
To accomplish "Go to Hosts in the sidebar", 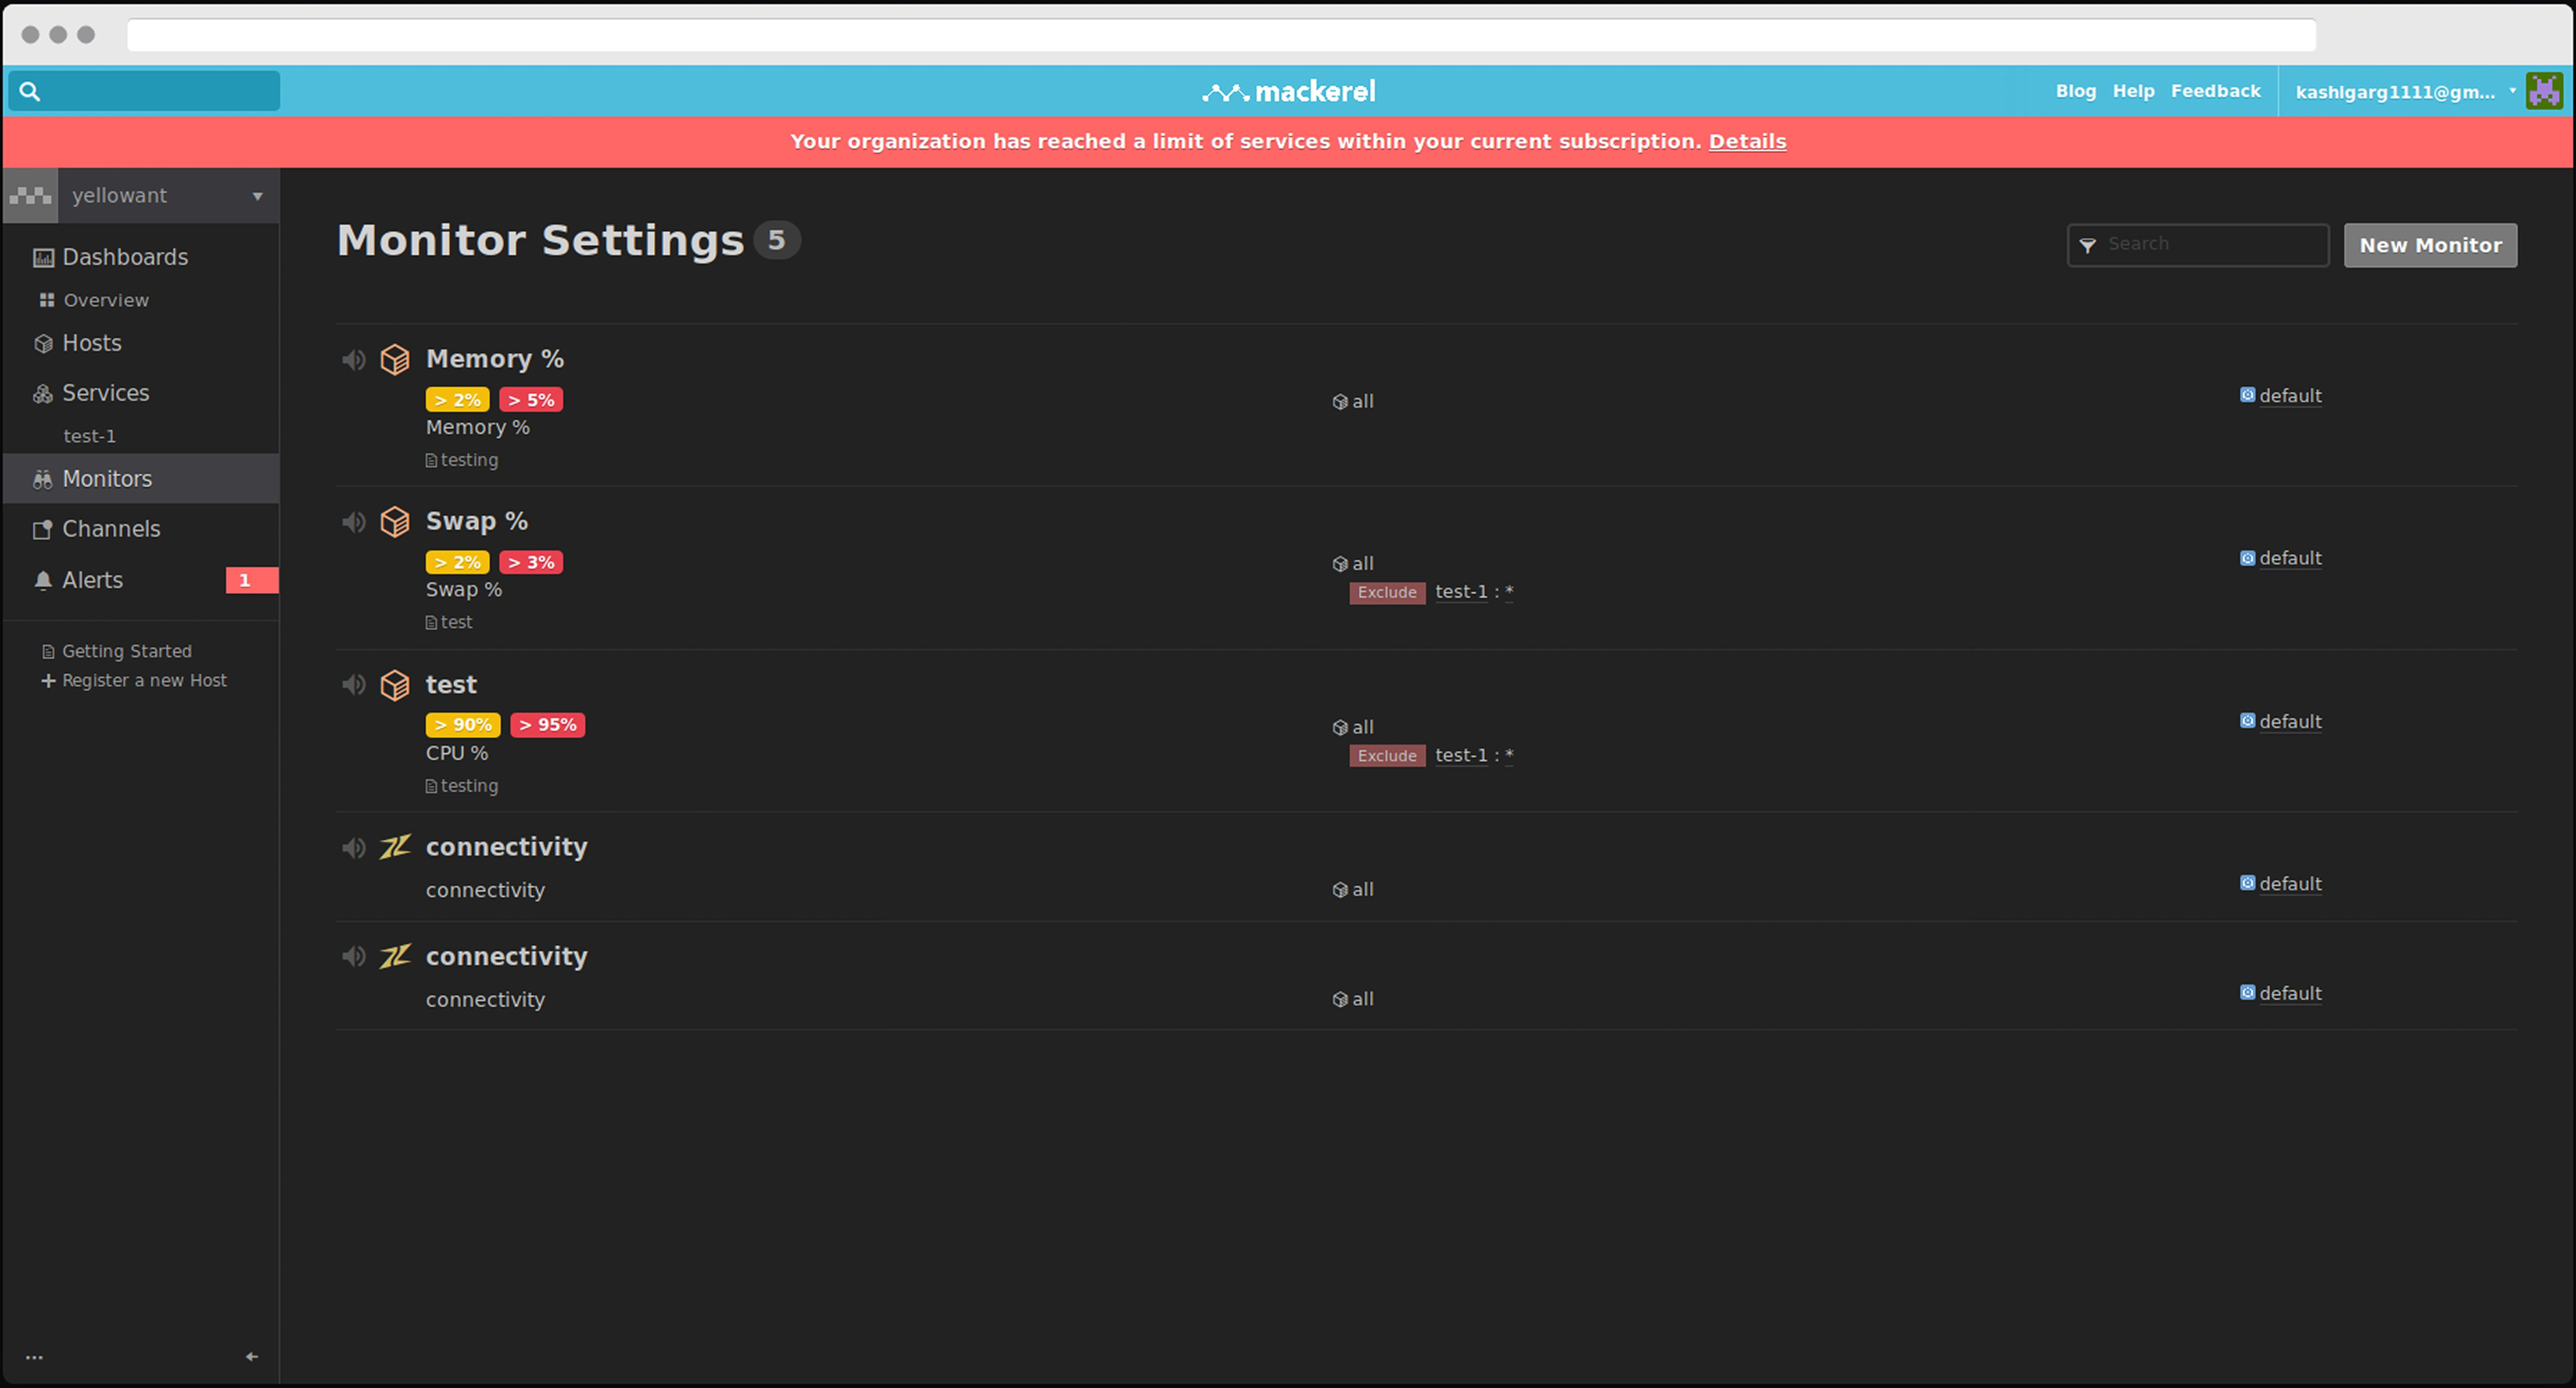I will pyautogui.click(x=92, y=344).
